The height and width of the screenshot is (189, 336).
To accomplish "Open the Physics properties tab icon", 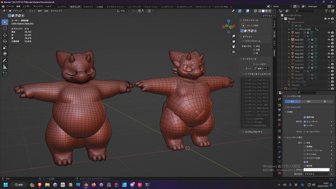I will point(280,152).
